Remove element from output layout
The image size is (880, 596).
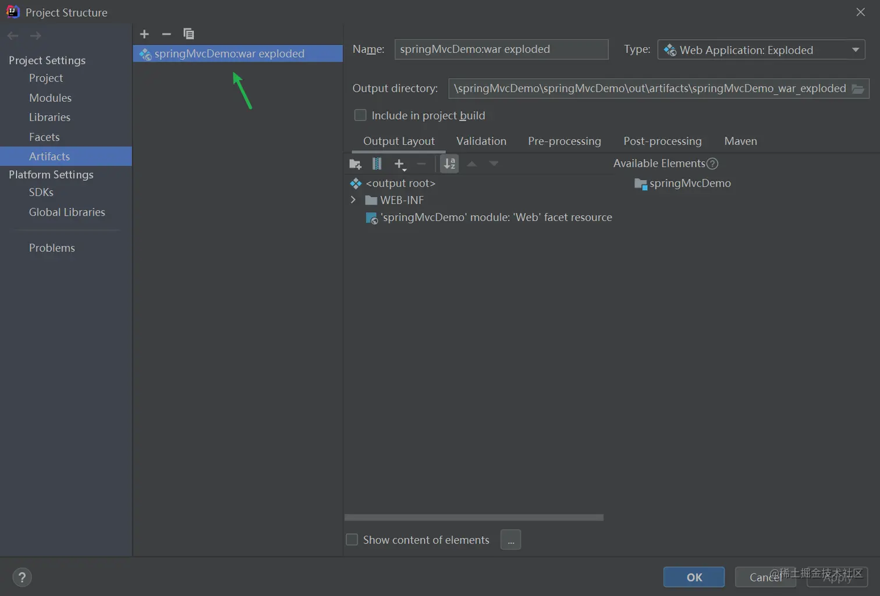coord(421,164)
